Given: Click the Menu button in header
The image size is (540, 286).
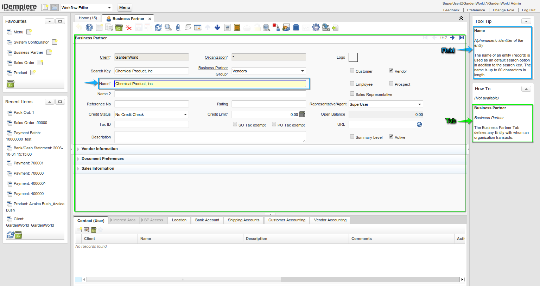Looking at the screenshot, I should (125, 7).
